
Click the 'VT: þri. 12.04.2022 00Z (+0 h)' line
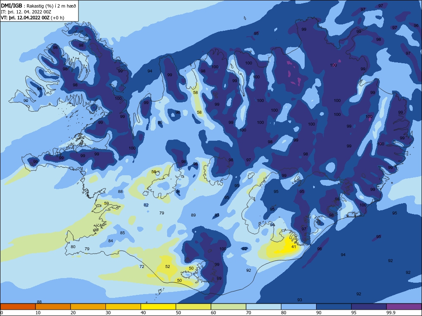(x=32, y=18)
